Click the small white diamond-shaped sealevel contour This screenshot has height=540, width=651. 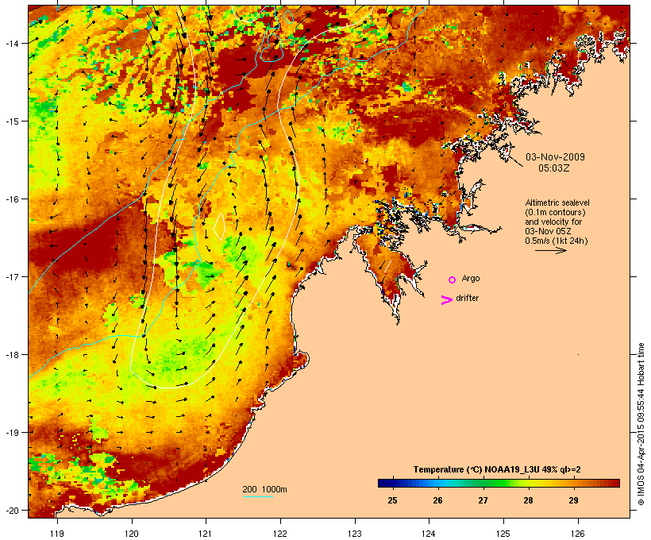pyautogui.click(x=219, y=227)
